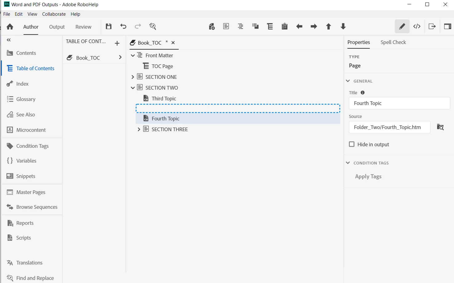Screen dimensions: 454x283
Task: Move item up with up arrow
Action: [329, 26]
